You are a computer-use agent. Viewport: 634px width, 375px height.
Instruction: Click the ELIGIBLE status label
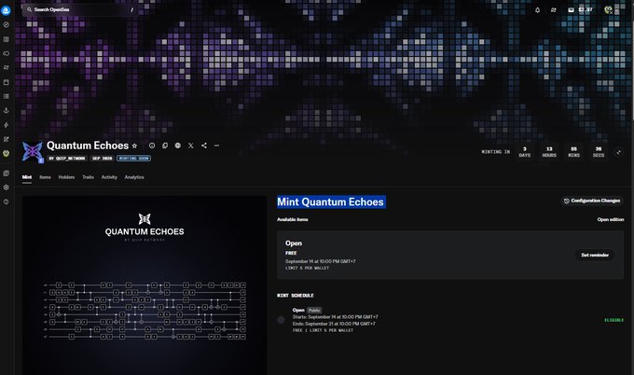(x=613, y=320)
